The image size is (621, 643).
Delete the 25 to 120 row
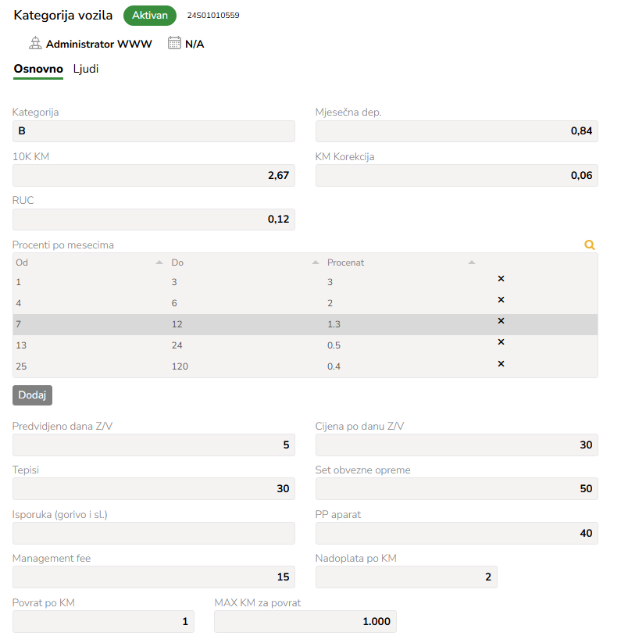(x=501, y=364)
